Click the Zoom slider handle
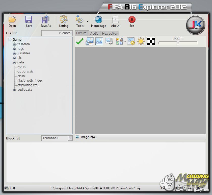This screenshot has width=212, height=195. 178,43
